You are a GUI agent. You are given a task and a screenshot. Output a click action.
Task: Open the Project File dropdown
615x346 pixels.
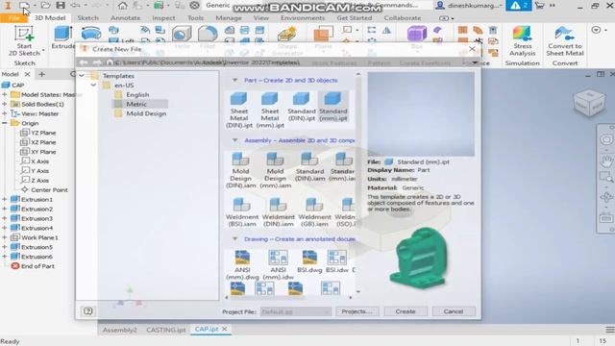[296, 311]
